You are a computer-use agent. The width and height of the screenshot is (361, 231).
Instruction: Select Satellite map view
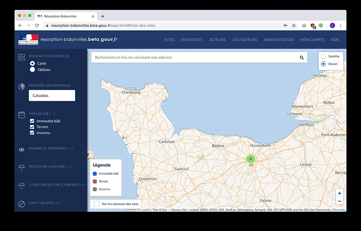[x=324, y=57]
